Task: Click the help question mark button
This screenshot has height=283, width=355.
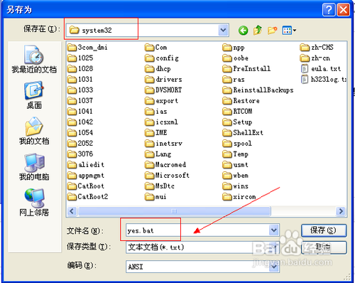Action: (x=329, y=10)
